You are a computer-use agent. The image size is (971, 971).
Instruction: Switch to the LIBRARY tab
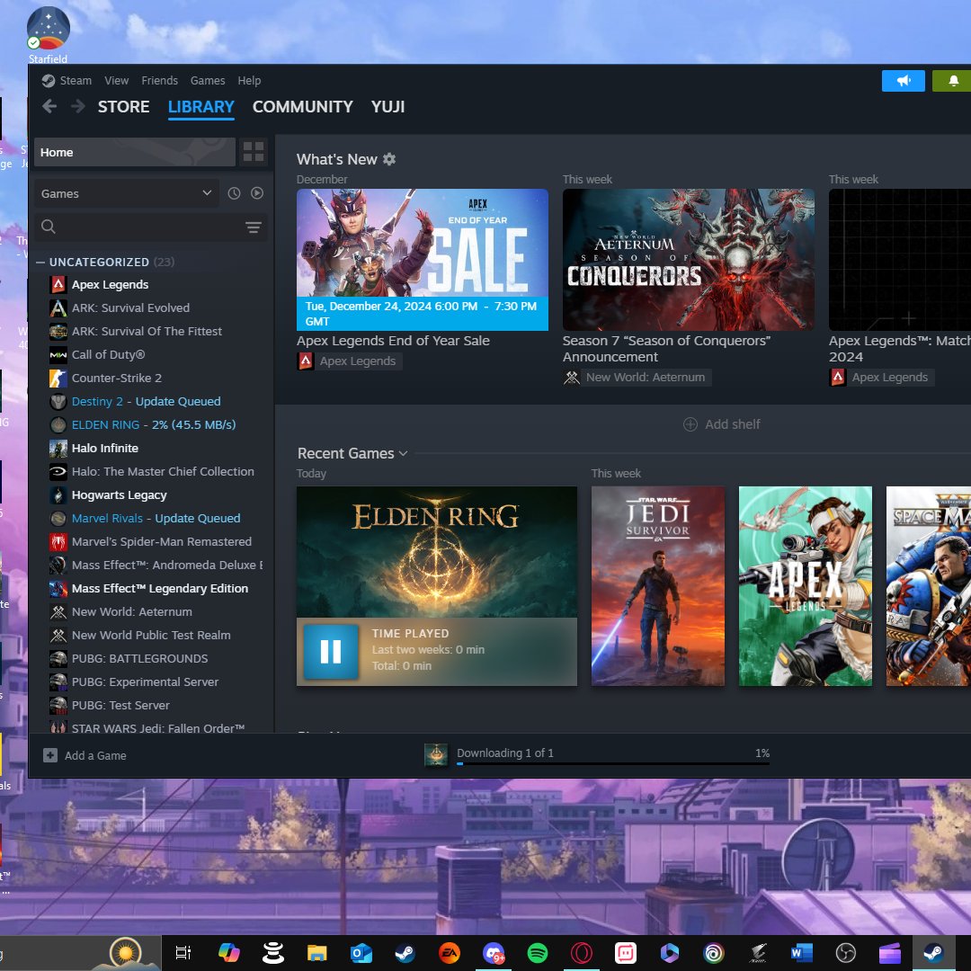point(200,106)
